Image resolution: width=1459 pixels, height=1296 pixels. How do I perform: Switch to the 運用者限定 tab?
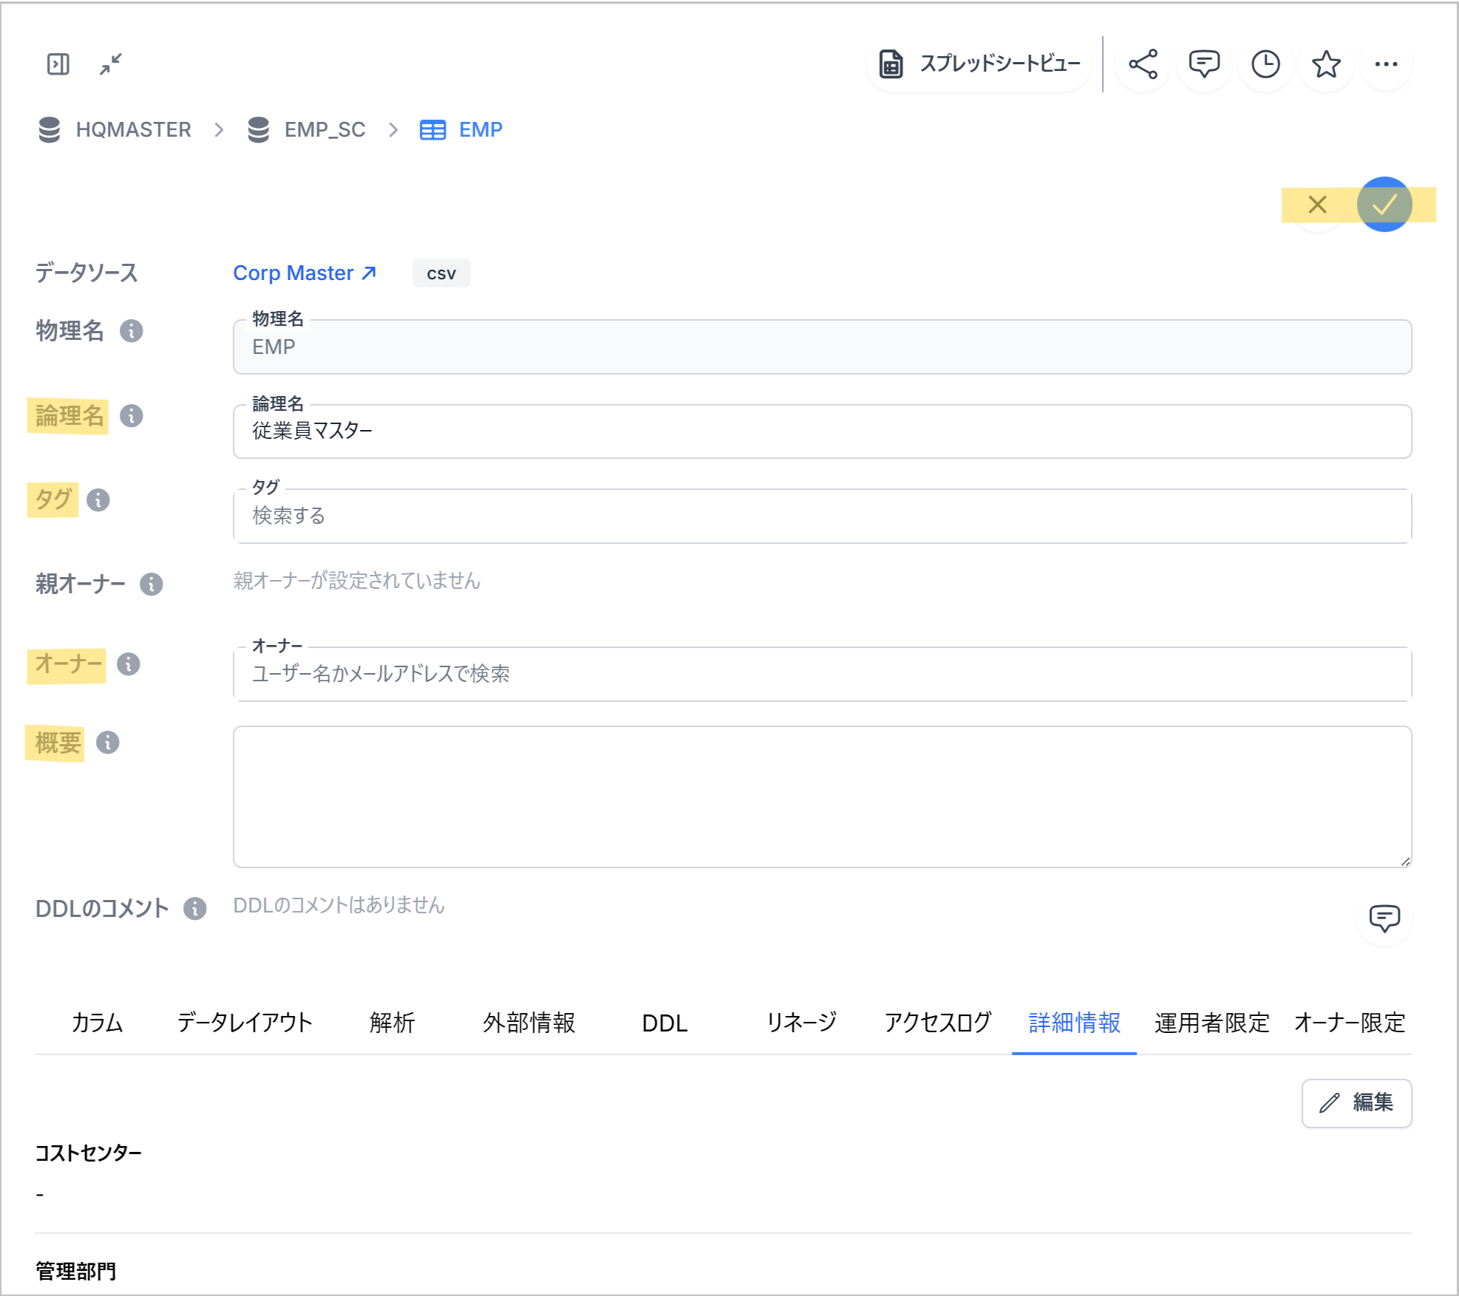click(x=1211, y=1023)
